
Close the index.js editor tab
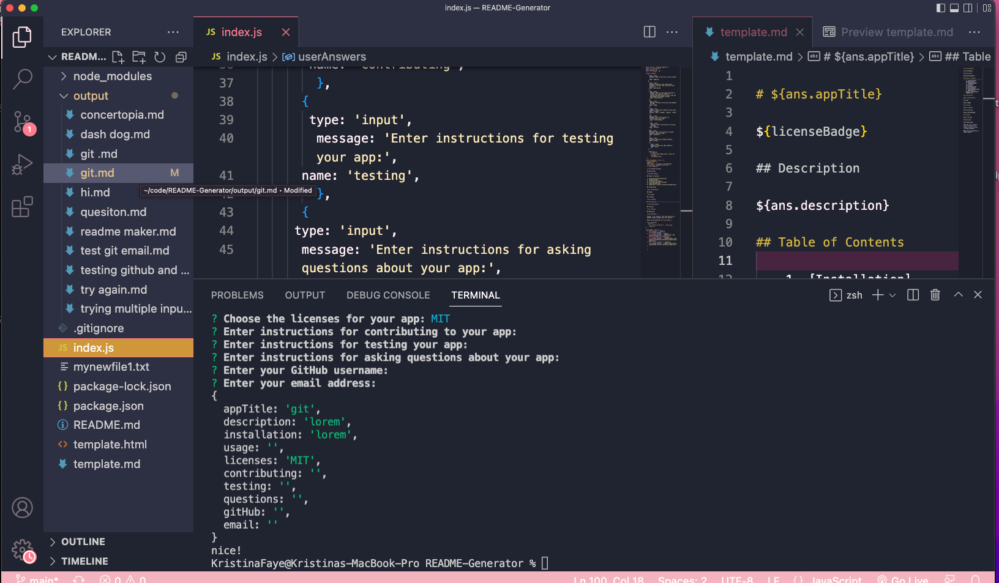click(x=286, y=32)
